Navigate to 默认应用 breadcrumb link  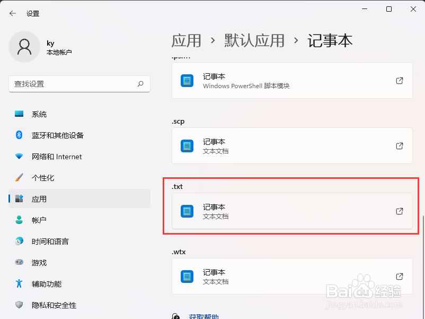tap(254, 41)
